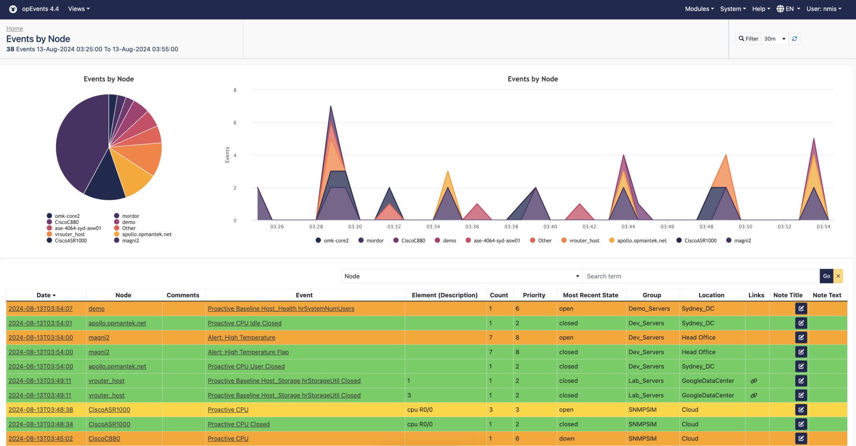The width and height of the screenshot is (856, 446).
Task: Click the refresh icon beside 30m
Action: (795, 38)
